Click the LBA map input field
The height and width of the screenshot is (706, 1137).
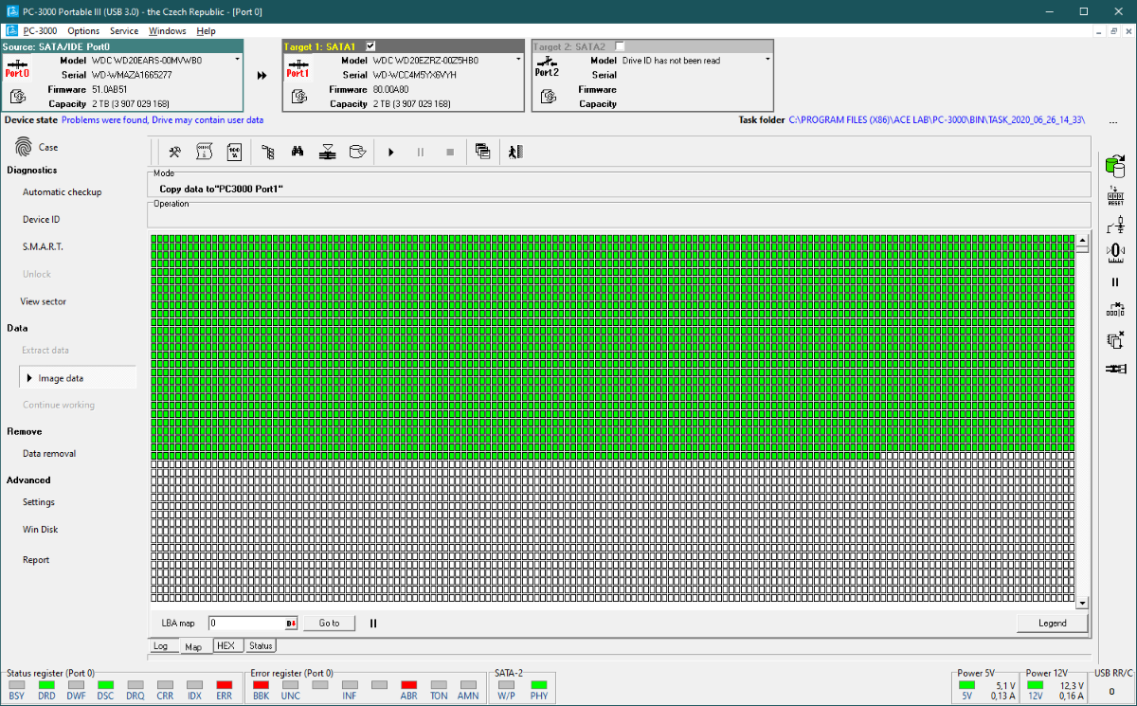click(246, 624)
